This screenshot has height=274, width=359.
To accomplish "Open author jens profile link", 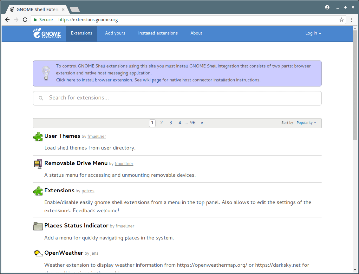I will (94, 253).
